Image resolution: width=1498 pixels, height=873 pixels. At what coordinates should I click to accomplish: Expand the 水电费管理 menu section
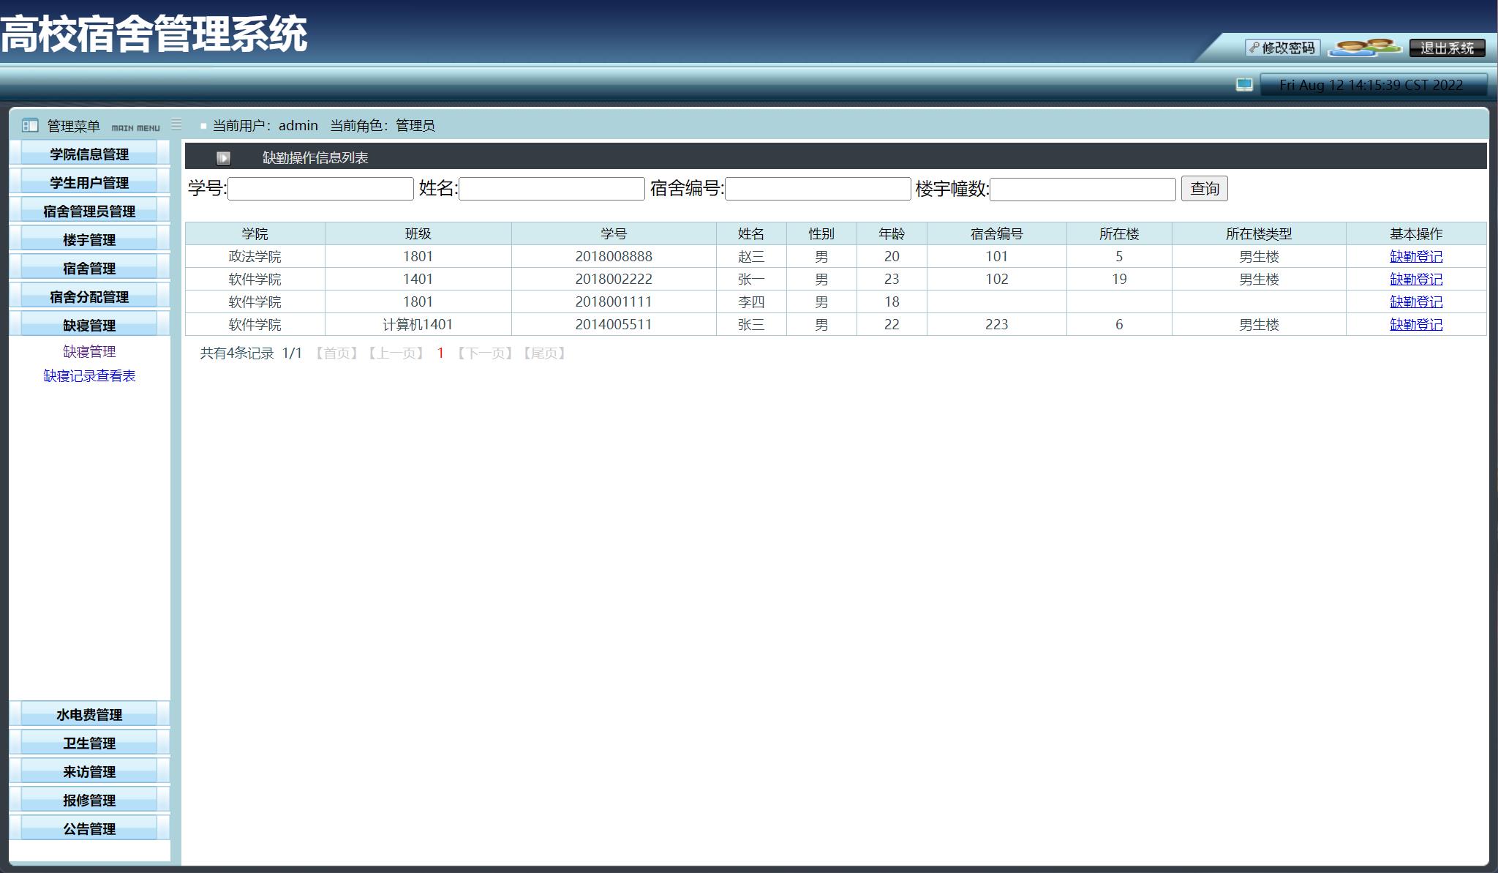[x=89, y=715]
